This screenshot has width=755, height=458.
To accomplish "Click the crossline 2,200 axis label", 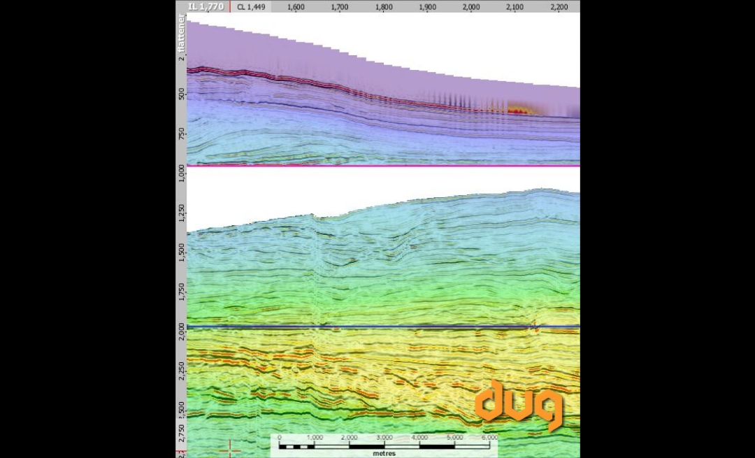I will click(557, 6).
